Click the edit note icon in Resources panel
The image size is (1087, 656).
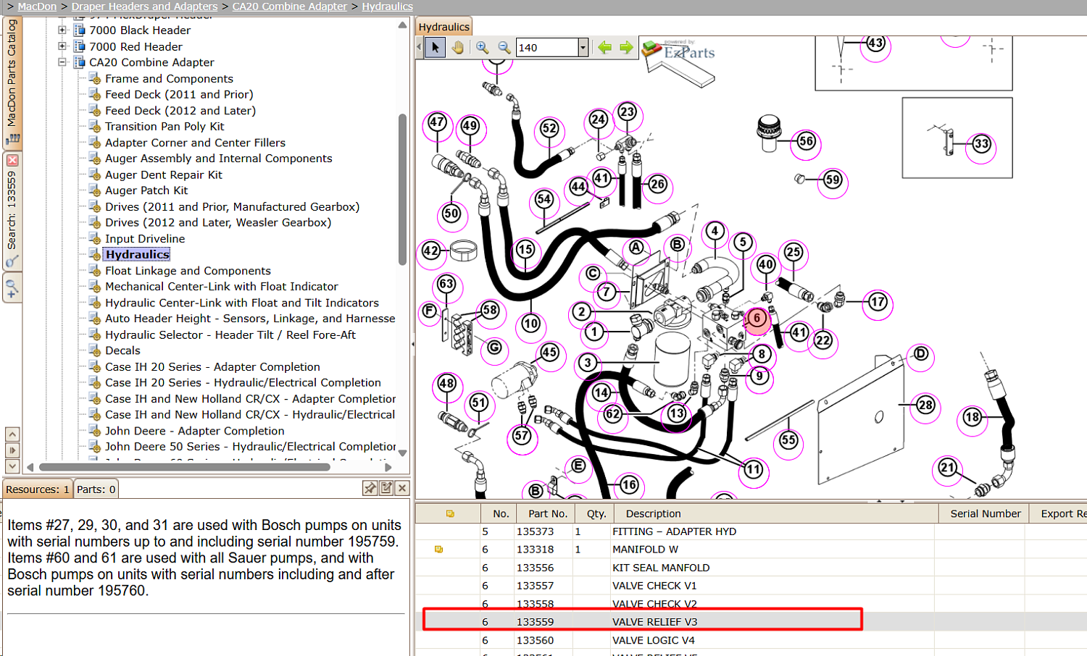(386, 489)
